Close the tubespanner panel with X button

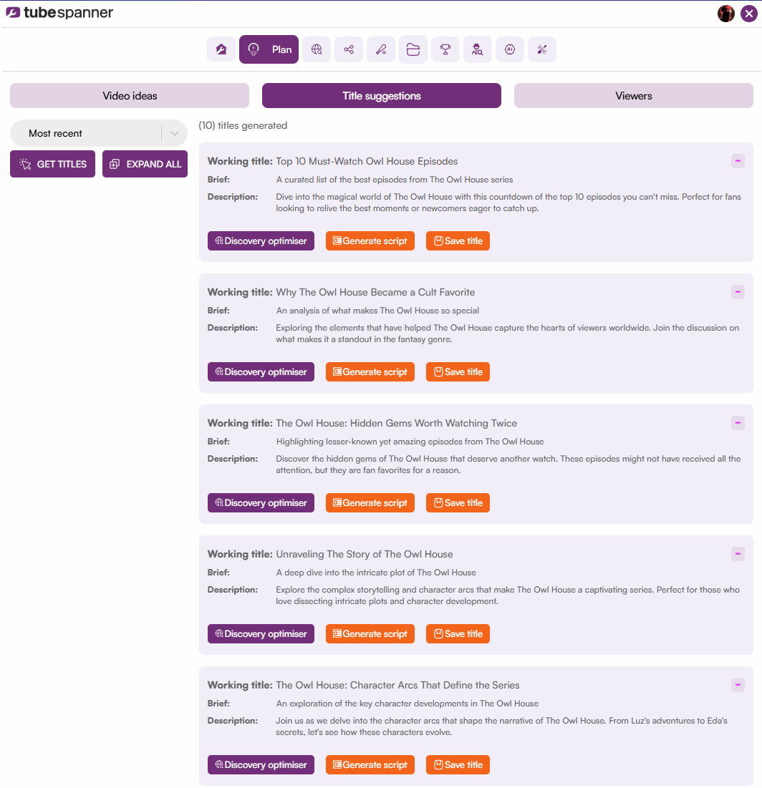pos(749,14)
